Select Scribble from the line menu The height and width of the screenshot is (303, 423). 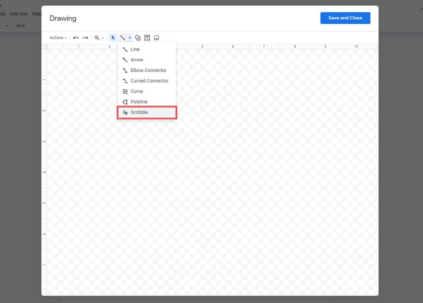point(147,112)
